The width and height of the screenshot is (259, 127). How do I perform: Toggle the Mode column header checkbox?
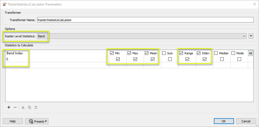point(233,53)
